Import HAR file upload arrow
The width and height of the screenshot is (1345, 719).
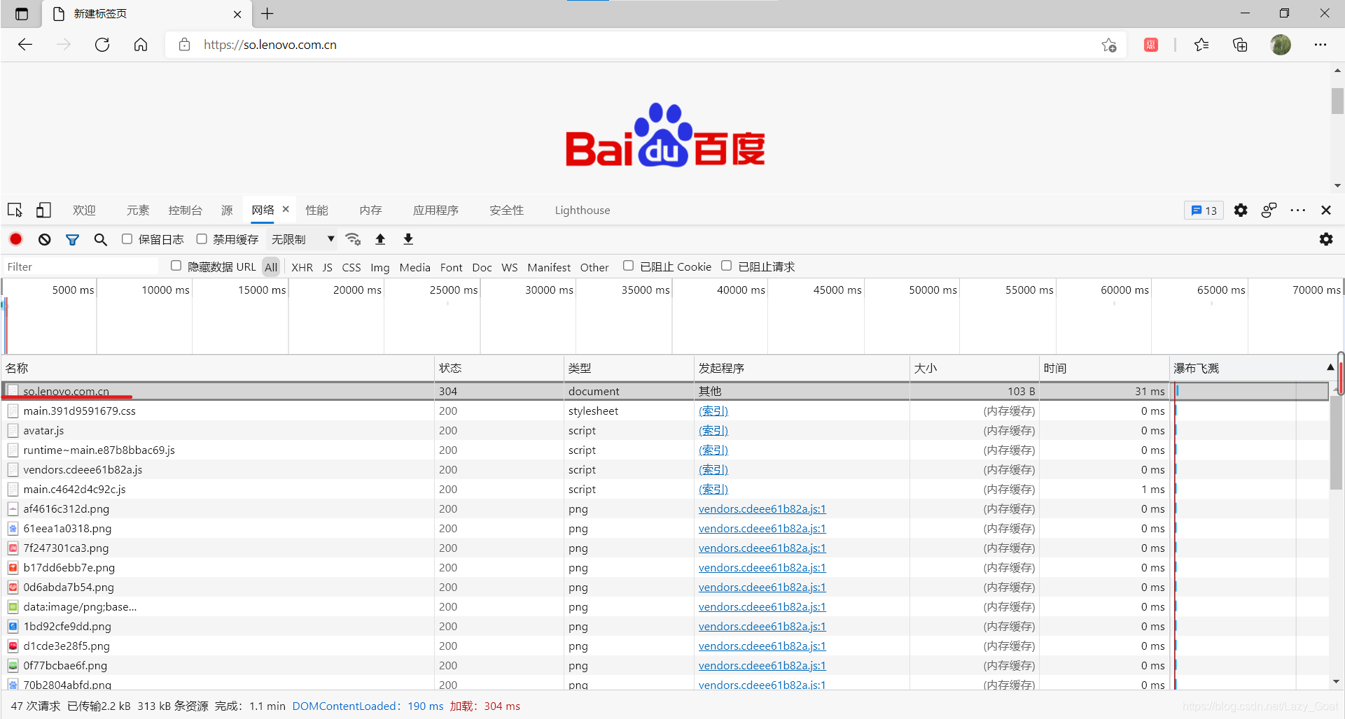(380, 239)
